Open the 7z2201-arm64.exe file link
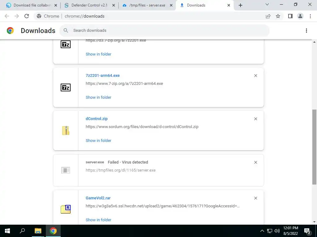Viewport: 317px width, 237px height. (x=102, y=75)
